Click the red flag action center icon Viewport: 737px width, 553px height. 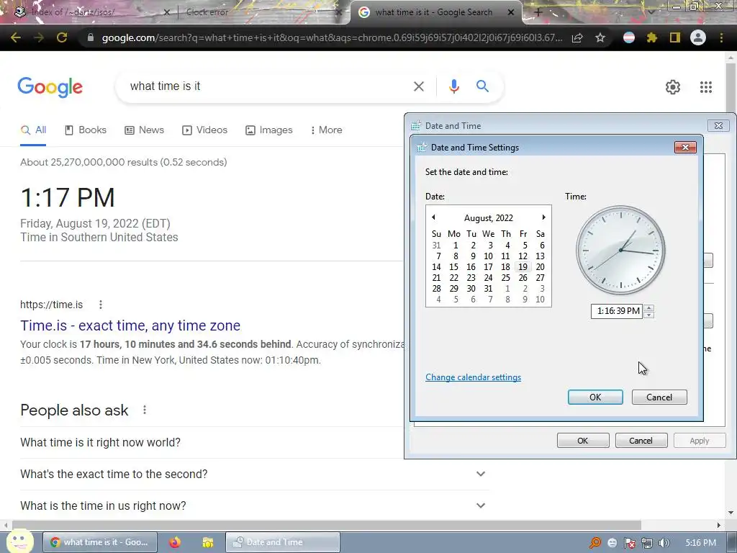click(629, 543)
